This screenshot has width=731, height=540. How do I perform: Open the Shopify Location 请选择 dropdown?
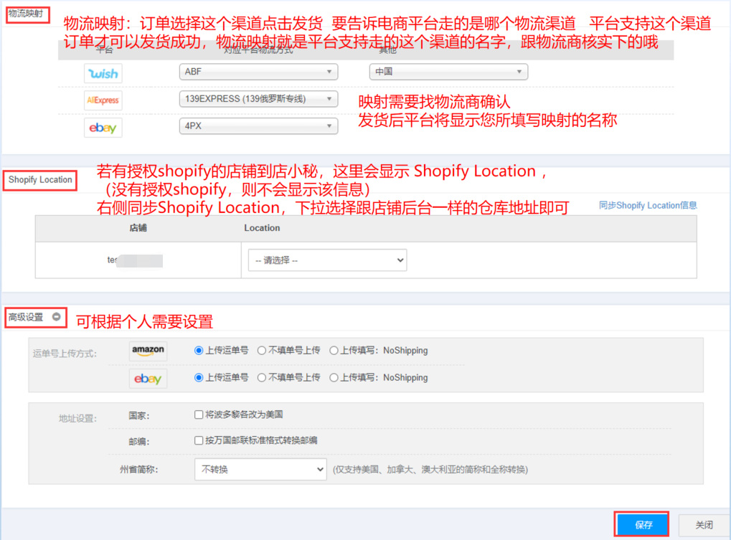click(327, 260)
